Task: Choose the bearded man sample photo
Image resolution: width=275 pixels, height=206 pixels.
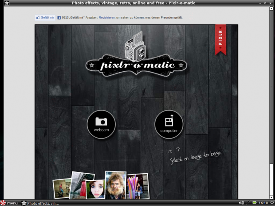Action: pyautogui.click(x=116, y=185)
